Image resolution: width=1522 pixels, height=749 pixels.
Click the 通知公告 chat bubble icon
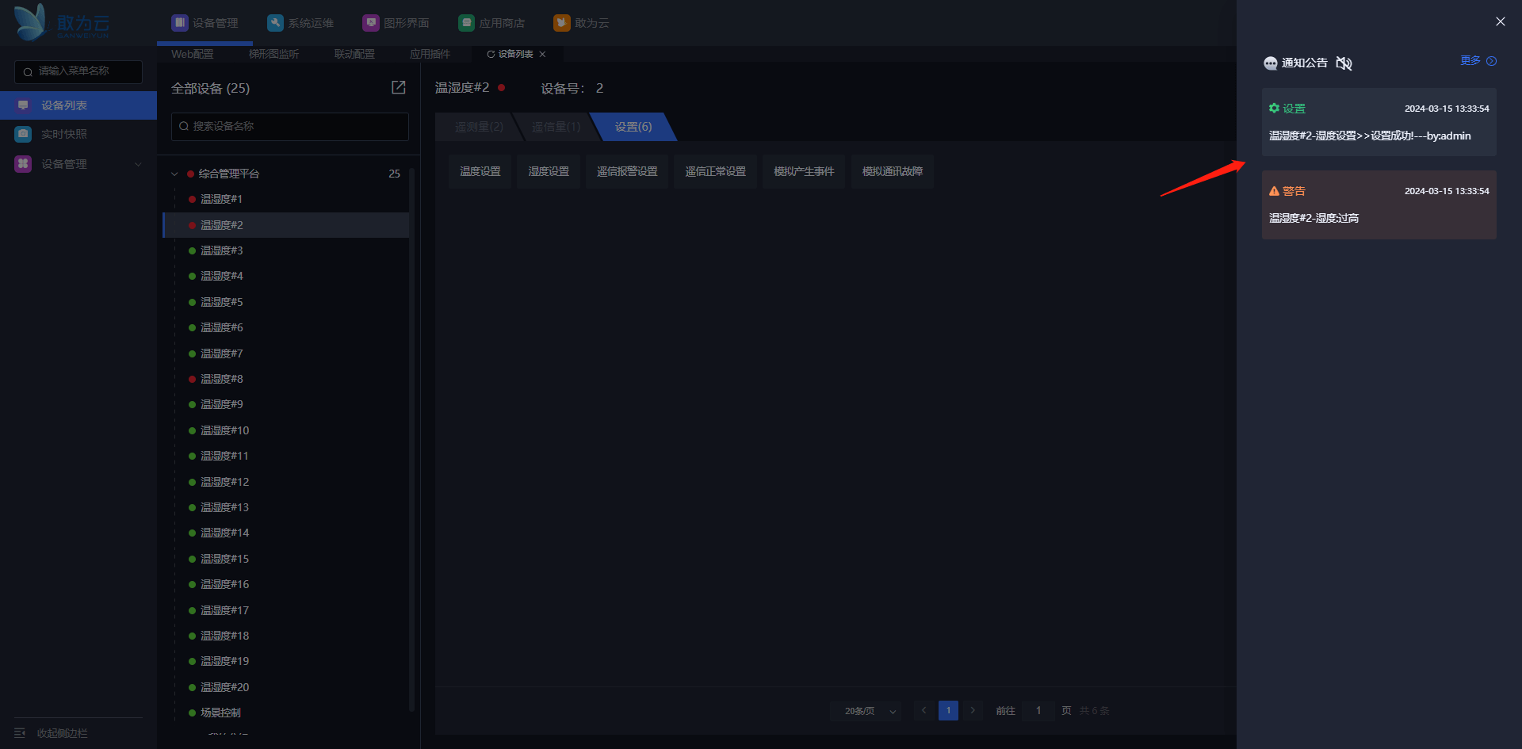pyautogui.click(x=1271, y=63)
